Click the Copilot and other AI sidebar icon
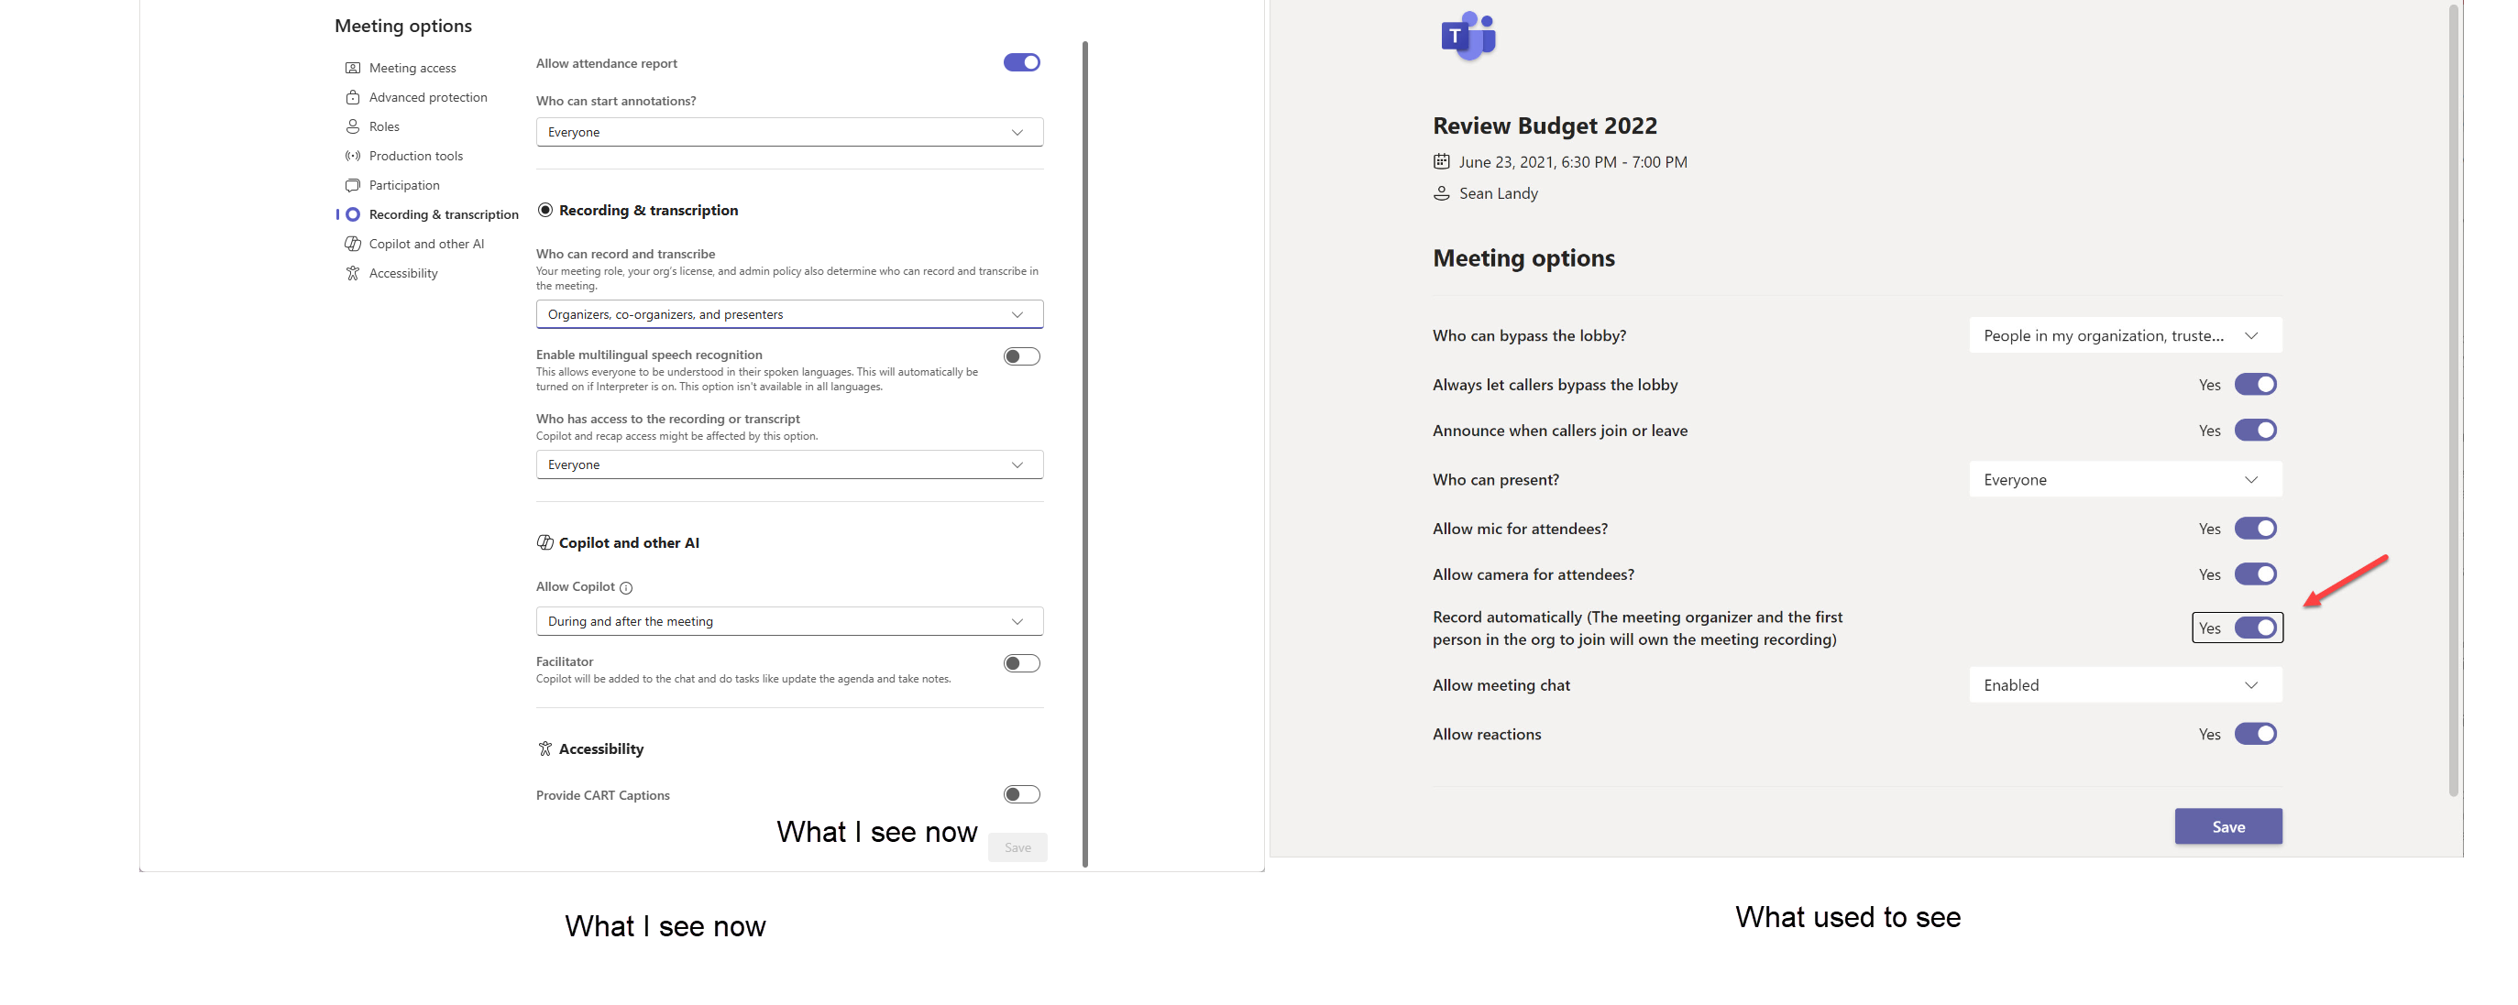This screenshot has width=2518, height=1005. tap(353, 245)
